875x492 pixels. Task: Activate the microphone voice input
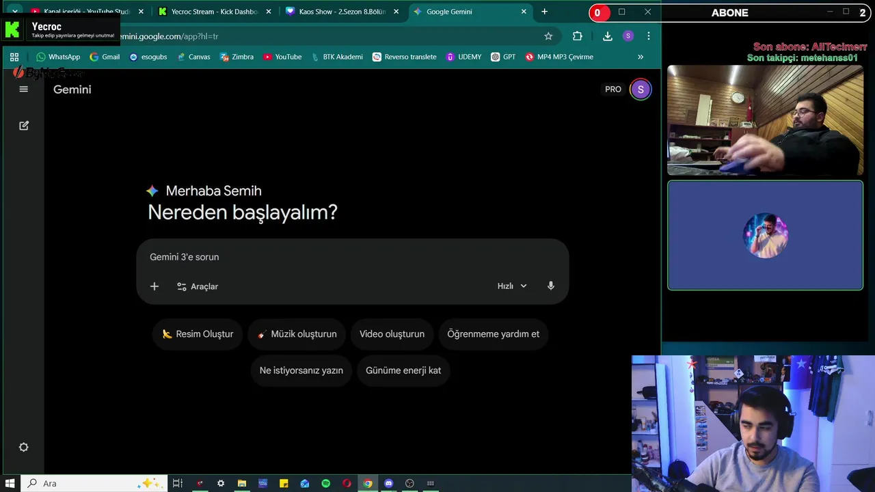[x=551, y=286]
